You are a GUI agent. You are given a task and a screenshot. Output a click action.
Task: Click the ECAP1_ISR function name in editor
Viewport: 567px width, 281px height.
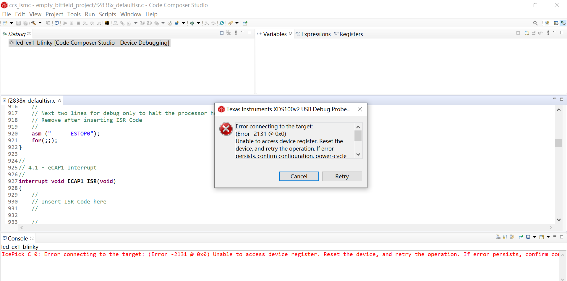point(82,181)
